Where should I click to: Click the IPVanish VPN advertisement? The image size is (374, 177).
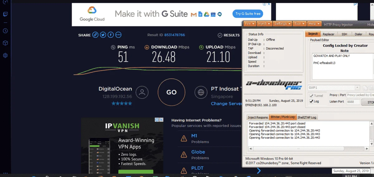[122, 146]
